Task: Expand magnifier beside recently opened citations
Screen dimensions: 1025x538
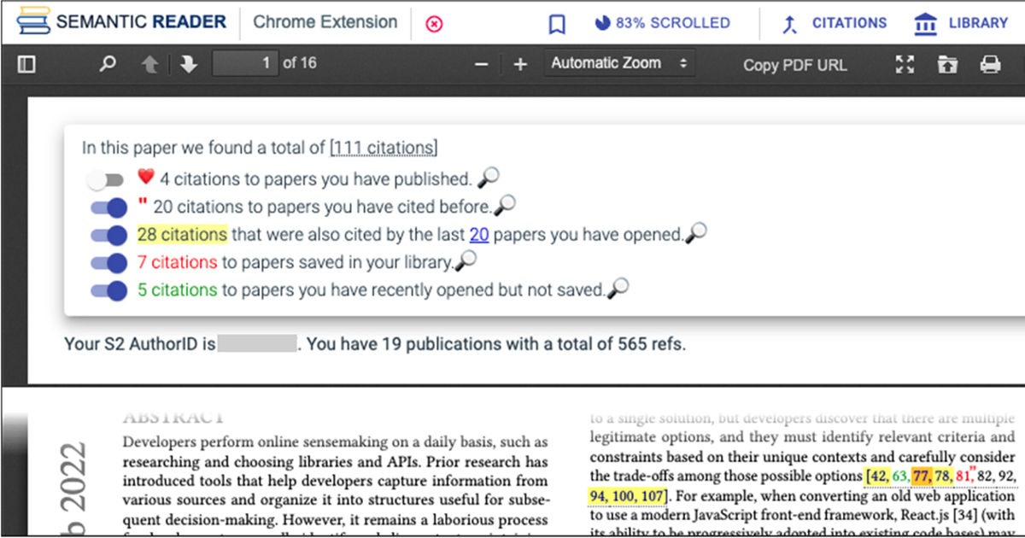Action: pos(617,289)
